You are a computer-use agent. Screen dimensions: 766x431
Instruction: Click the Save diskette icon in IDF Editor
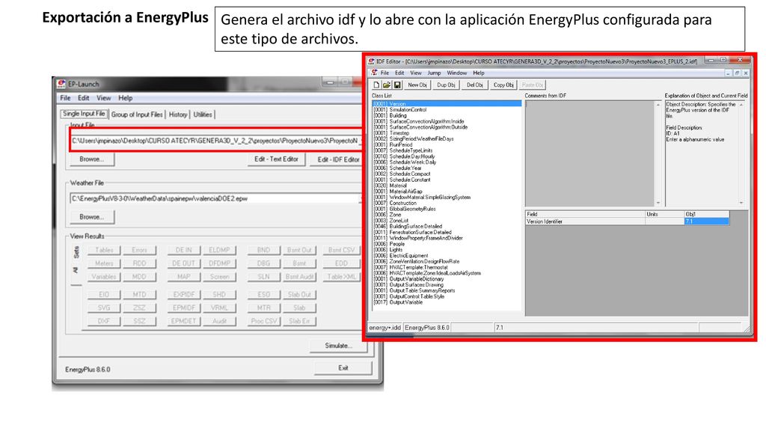[x=397, y=85]
